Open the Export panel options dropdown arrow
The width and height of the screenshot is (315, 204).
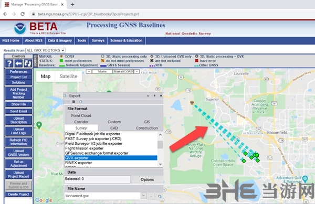point(148,96)
